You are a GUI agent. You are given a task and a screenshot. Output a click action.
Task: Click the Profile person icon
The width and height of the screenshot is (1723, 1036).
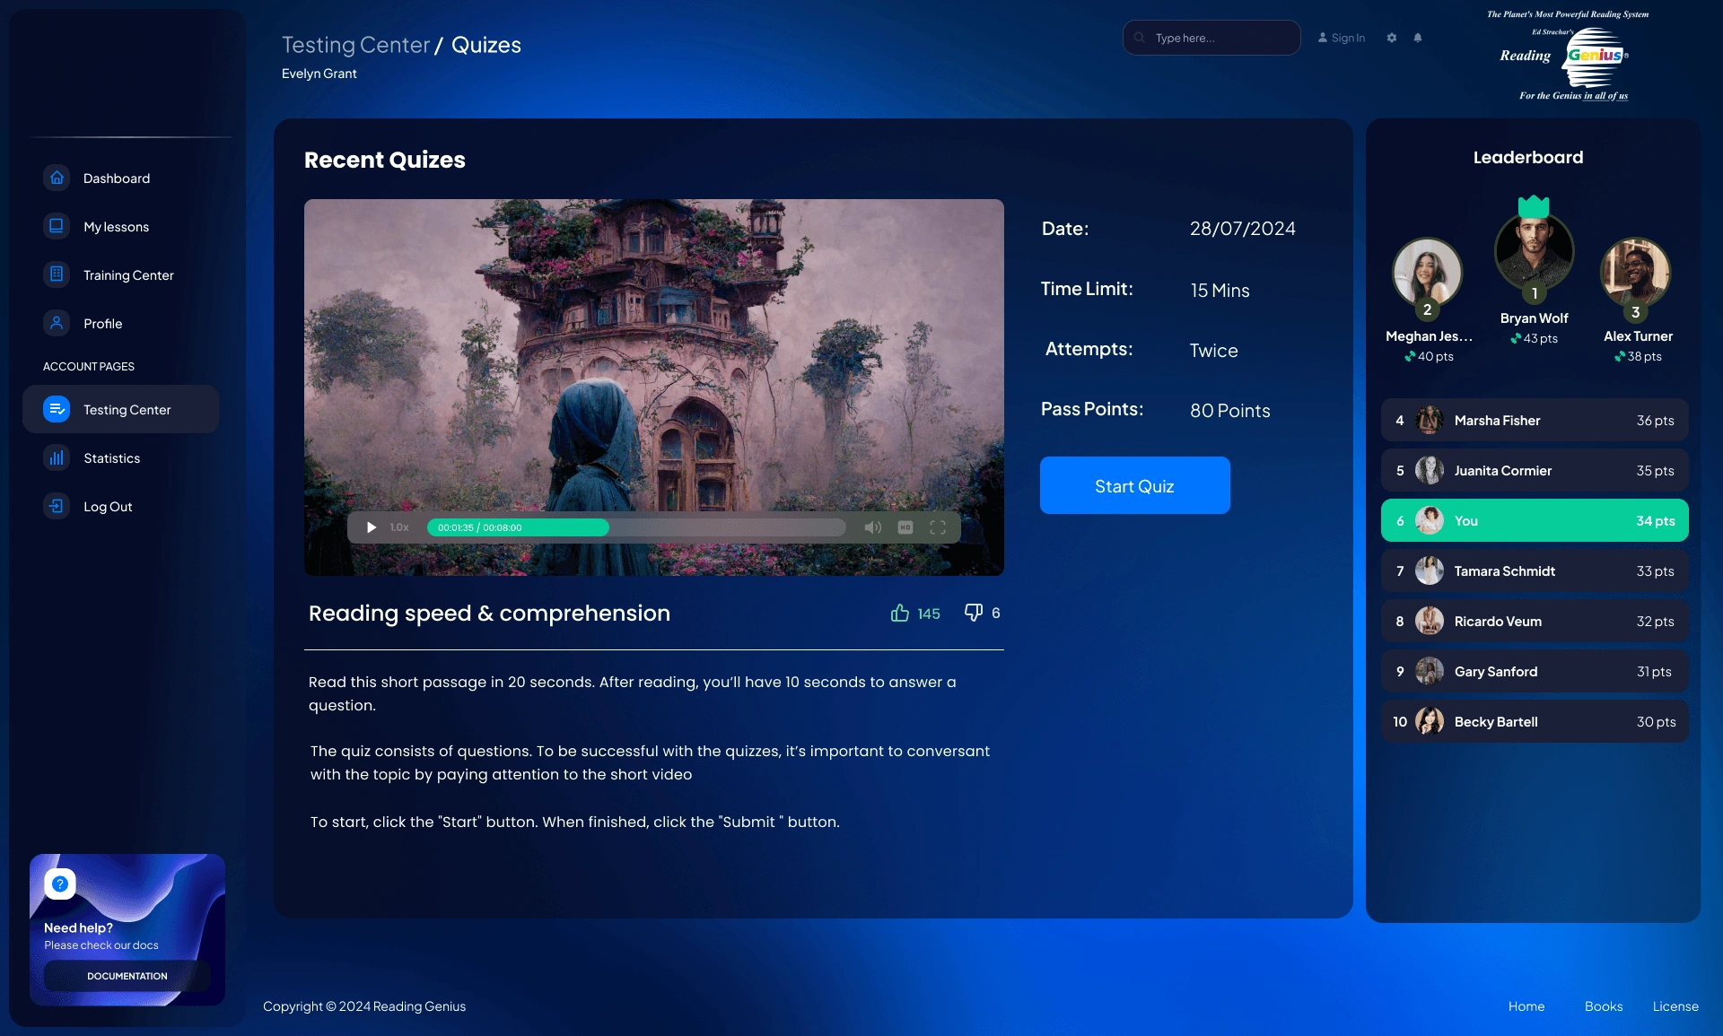pos(57,323)
